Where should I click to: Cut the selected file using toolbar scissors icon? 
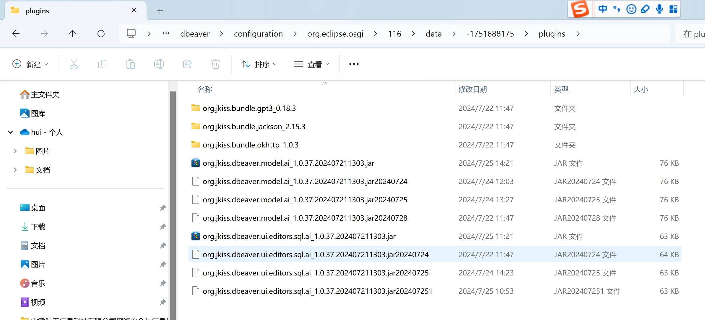pos(74,64)
